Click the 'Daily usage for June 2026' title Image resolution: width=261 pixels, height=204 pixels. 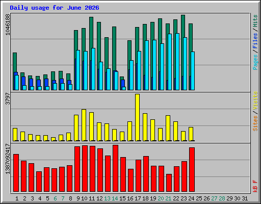[x=55, y=8]
